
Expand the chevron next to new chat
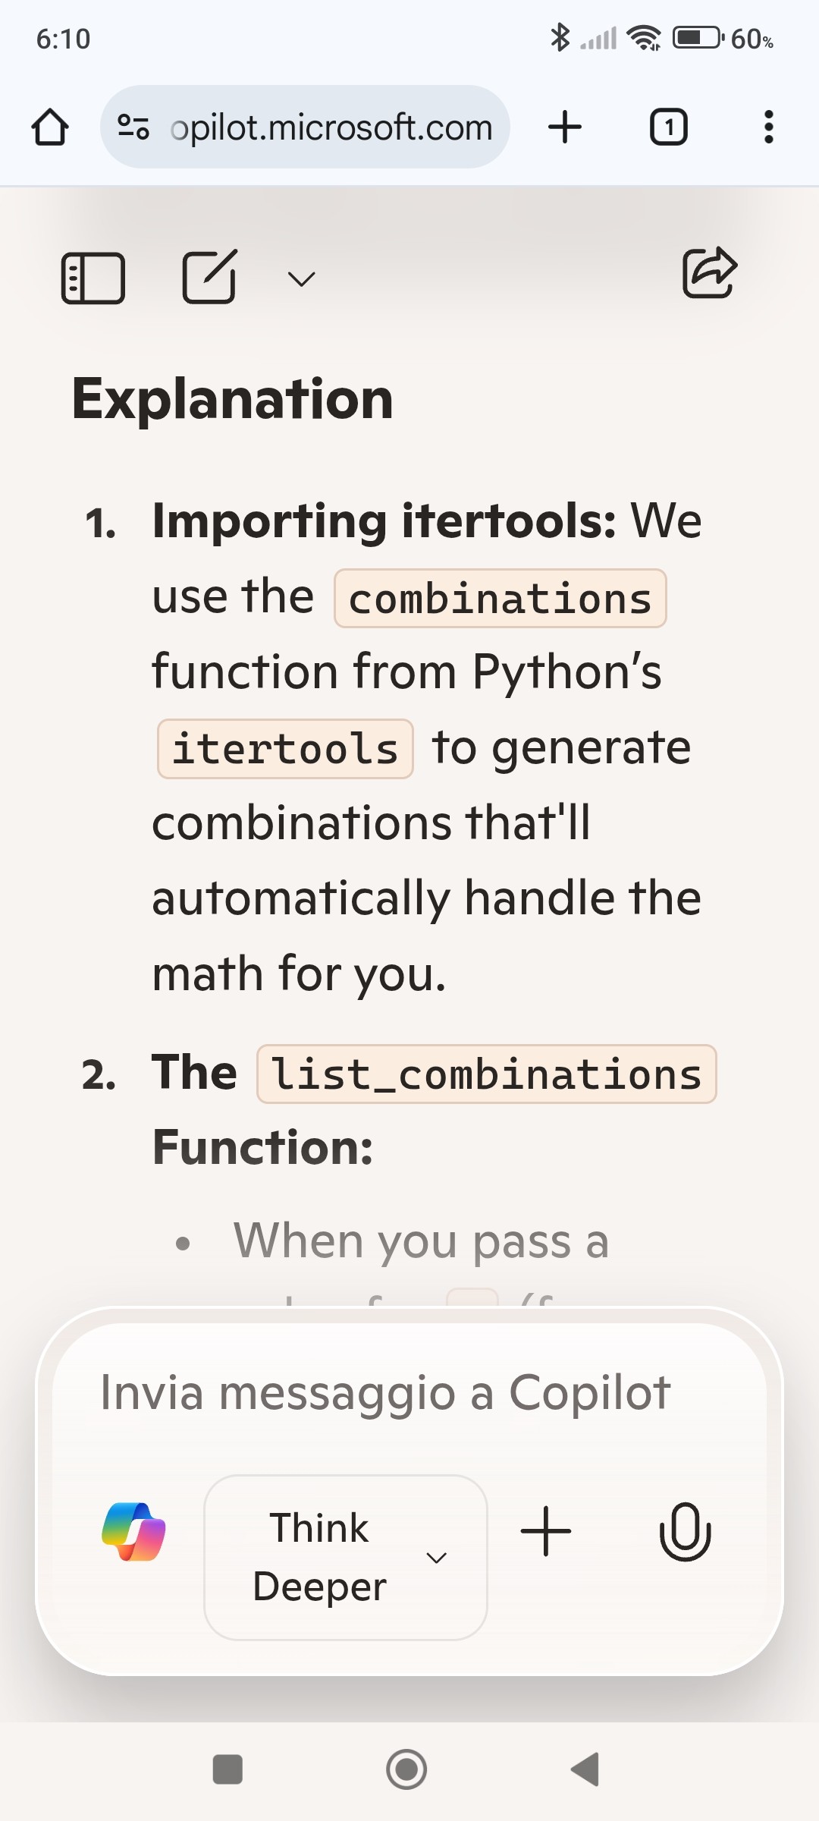301,280
